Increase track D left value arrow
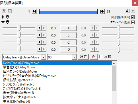Image resolution: width=138 pixels, height=104 pixels. click(44, 49)
